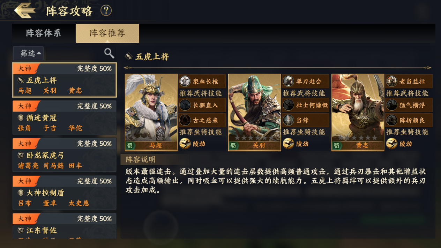441x248 pixels.
Task: Open the 循迹黄冠 lineup entry
Action: 65,118
